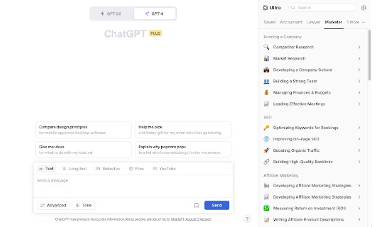Click the Improving On-Page SEO globe icon
Viewport: 379px width, 227px height.
[266, 139]
